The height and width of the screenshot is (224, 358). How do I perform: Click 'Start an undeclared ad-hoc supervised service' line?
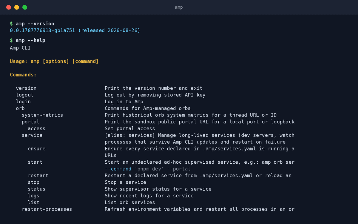(200, 162)
